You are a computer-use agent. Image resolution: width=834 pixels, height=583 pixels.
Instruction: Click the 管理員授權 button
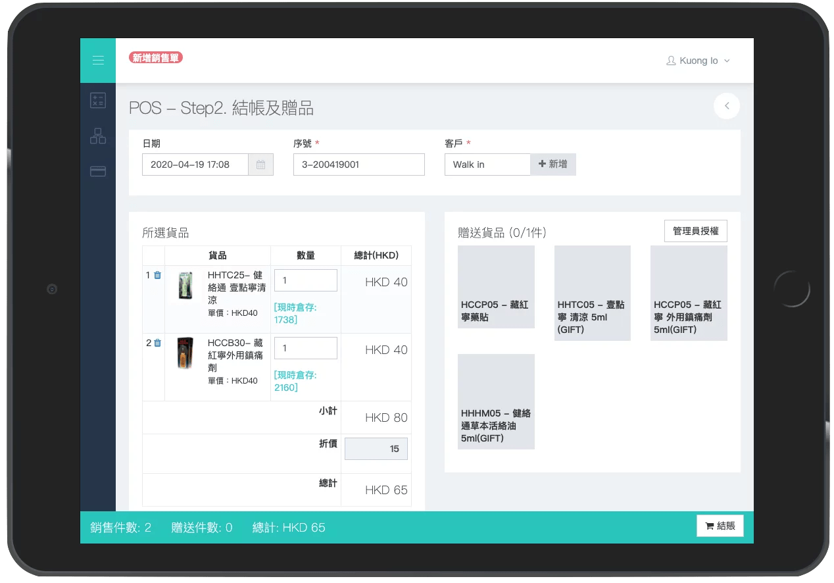tap(696, 231)
